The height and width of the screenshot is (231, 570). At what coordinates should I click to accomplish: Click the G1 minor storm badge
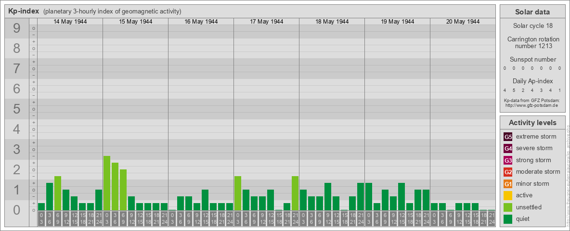(508, 184)
